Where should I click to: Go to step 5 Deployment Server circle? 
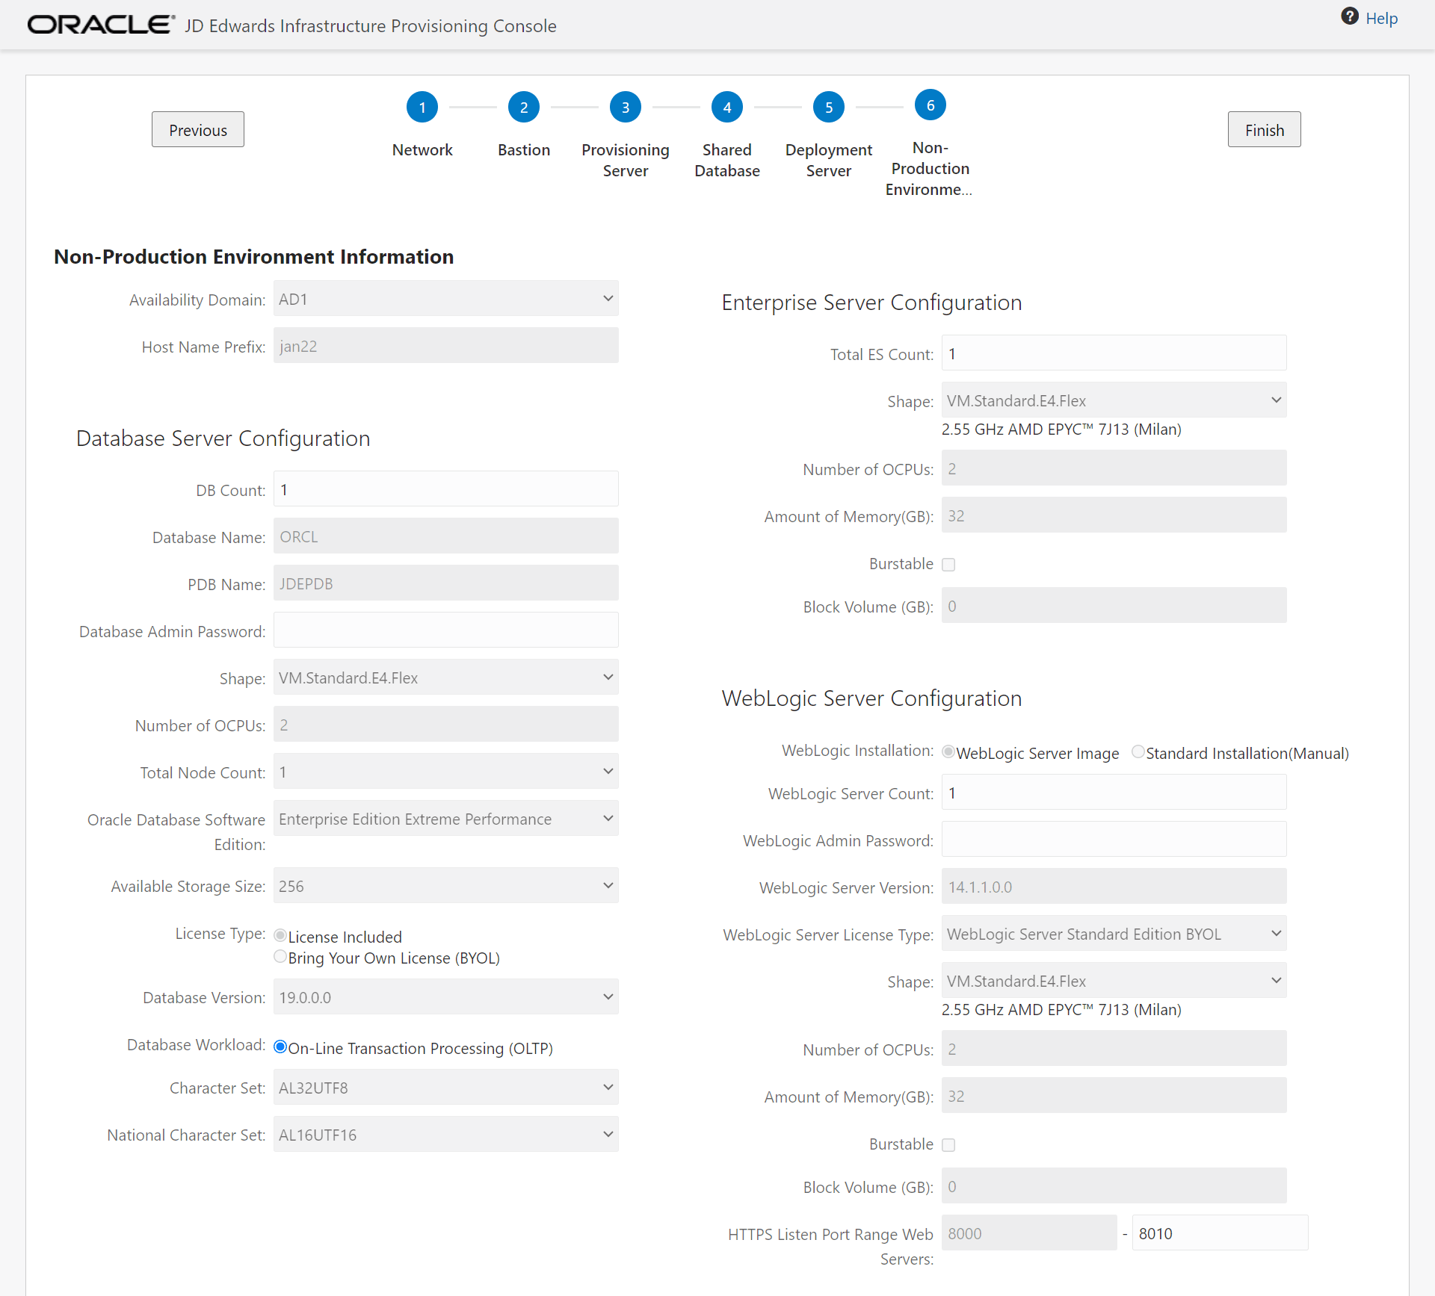coord(829,108)
